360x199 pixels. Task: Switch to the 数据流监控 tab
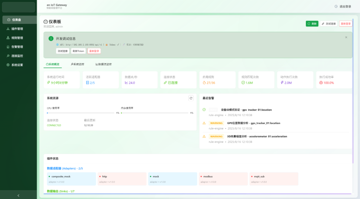104,64
